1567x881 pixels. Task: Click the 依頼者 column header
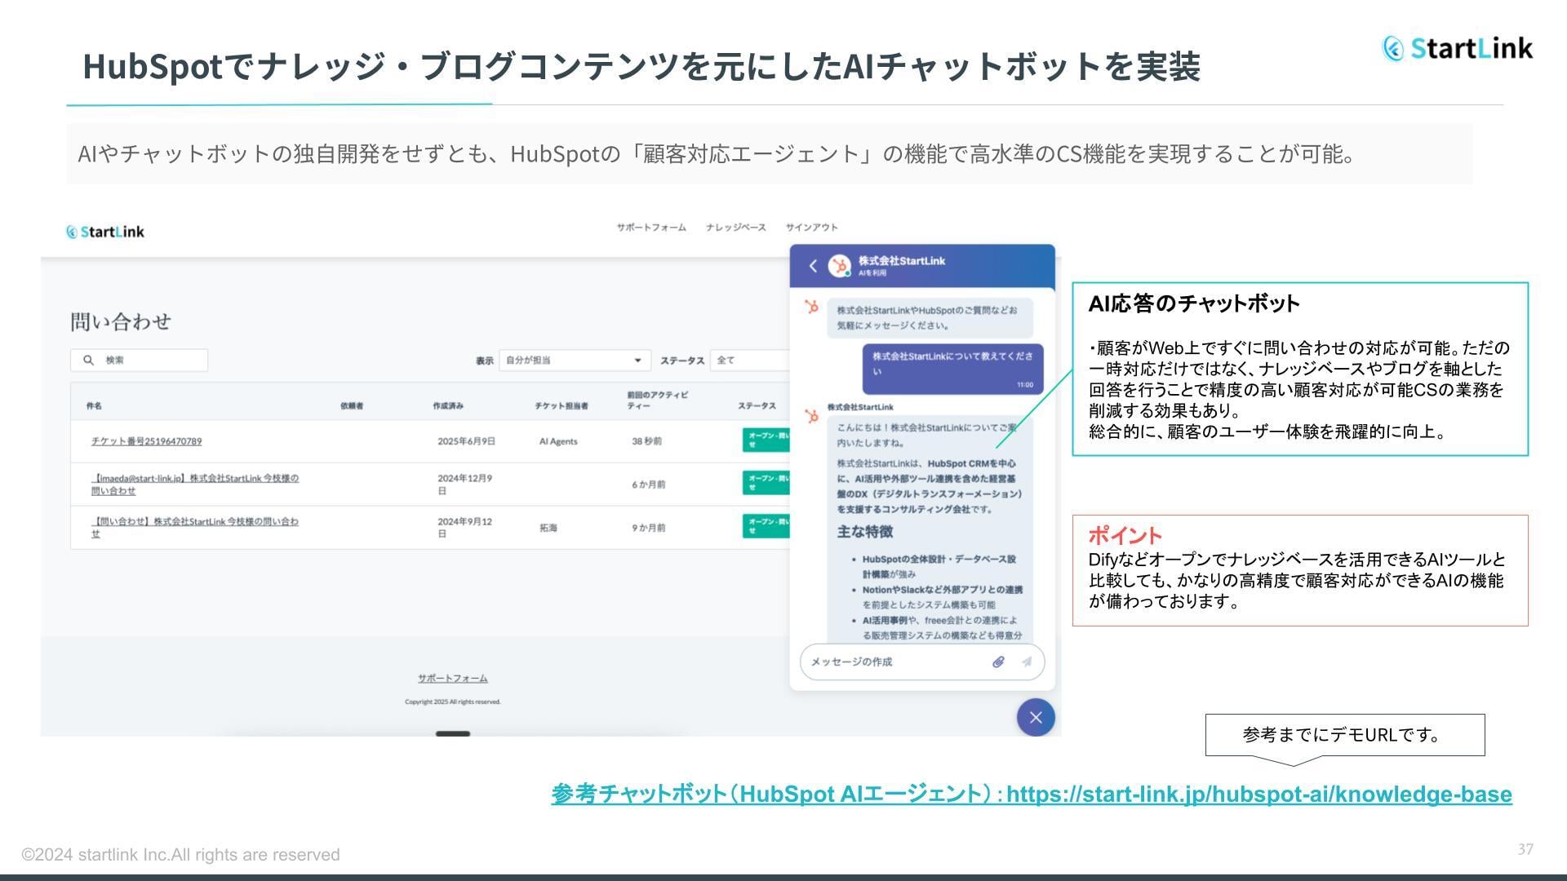point(352,405)
